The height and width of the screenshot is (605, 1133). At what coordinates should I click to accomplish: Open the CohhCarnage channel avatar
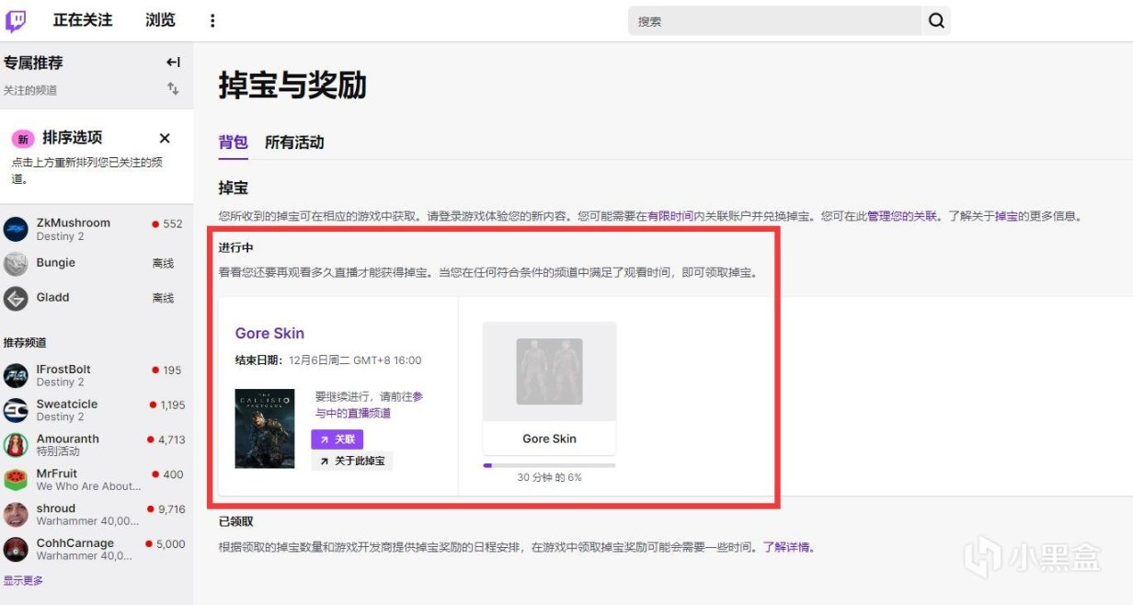[x=16, y=550]
